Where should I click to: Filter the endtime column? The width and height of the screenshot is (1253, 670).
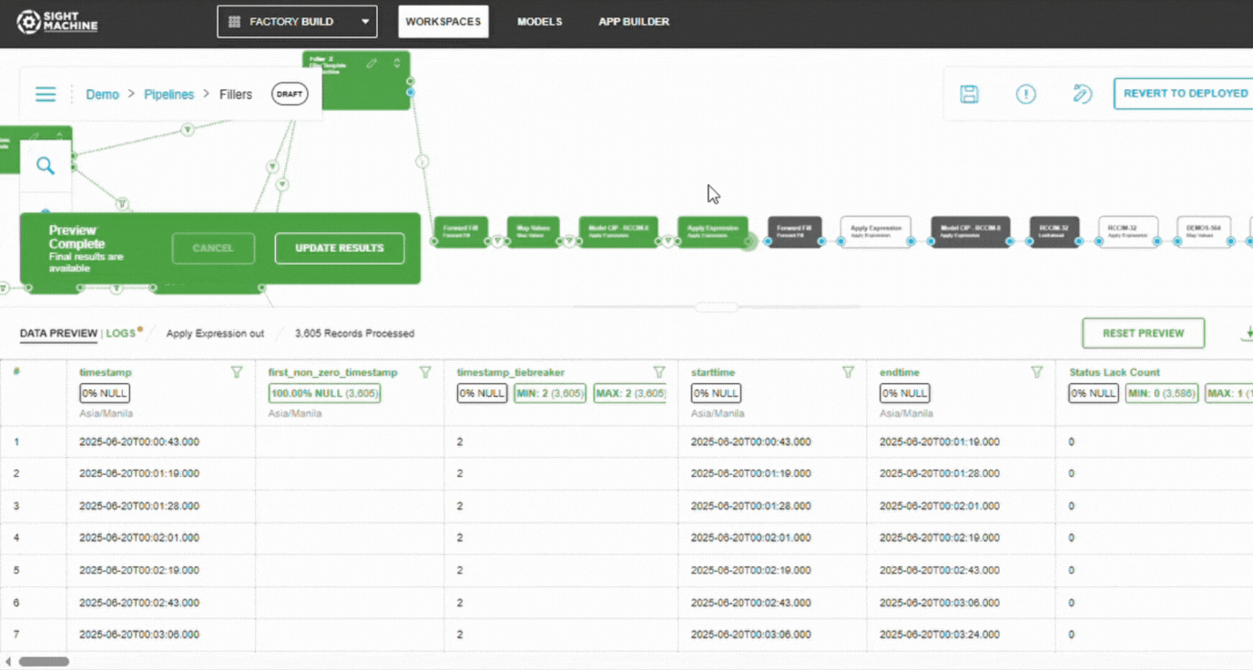[x=1036, y=372]
